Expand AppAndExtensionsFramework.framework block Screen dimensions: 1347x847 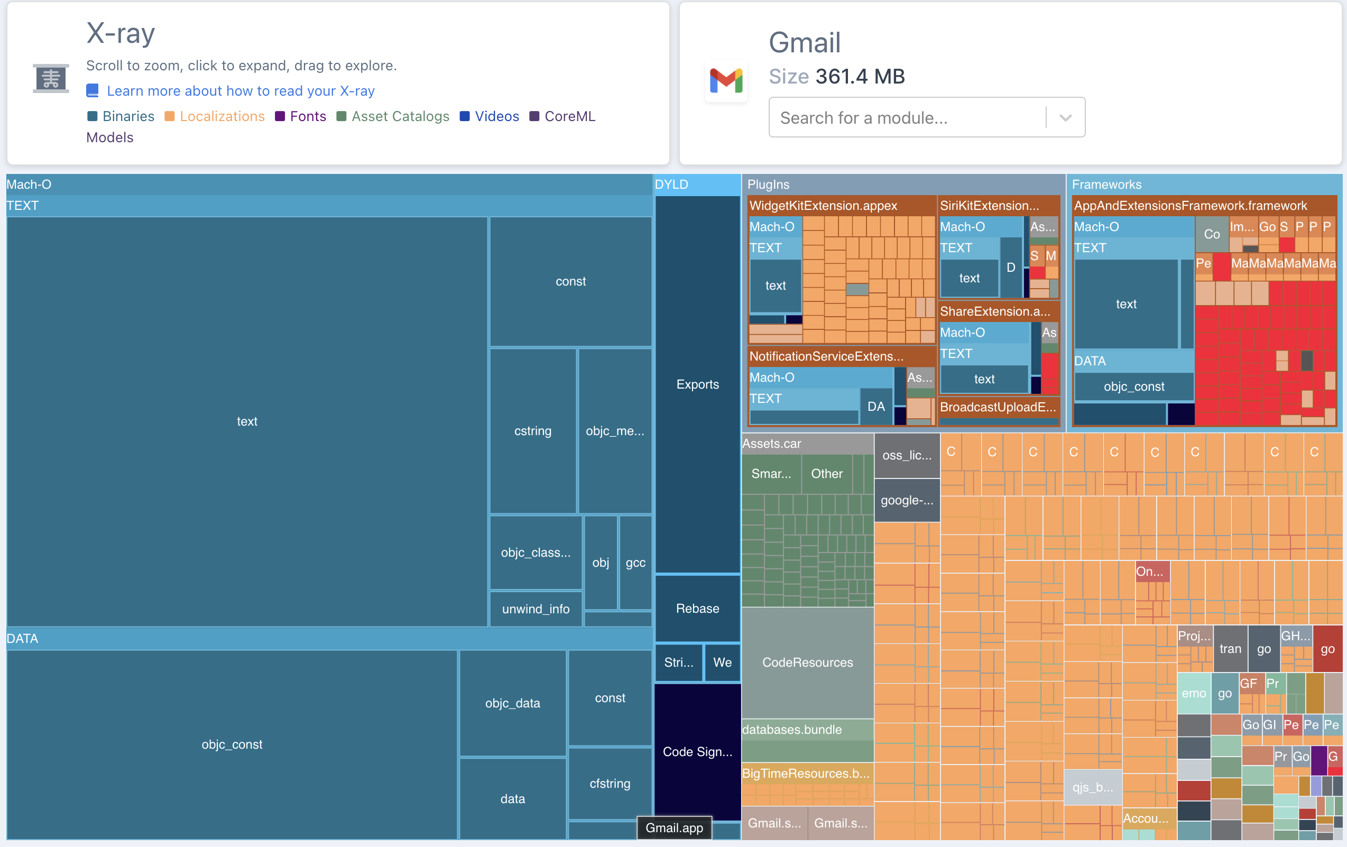(x=1191, y=205)
